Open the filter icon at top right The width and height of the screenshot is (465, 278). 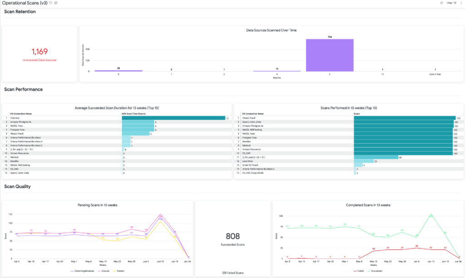coord(455,3)
